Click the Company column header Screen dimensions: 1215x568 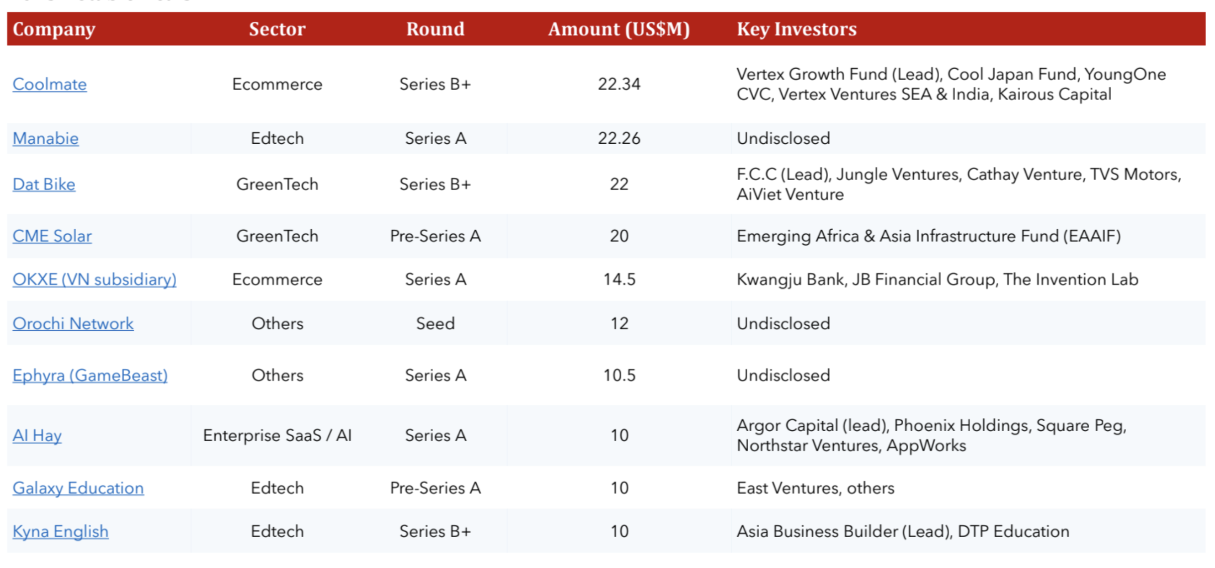54,29
